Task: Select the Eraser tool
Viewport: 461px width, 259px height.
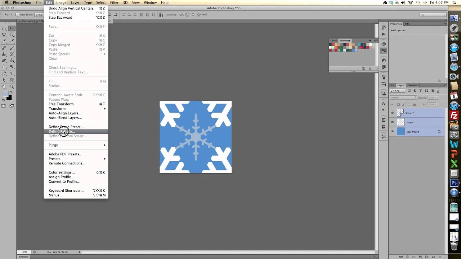Action: tap(4, 60)
